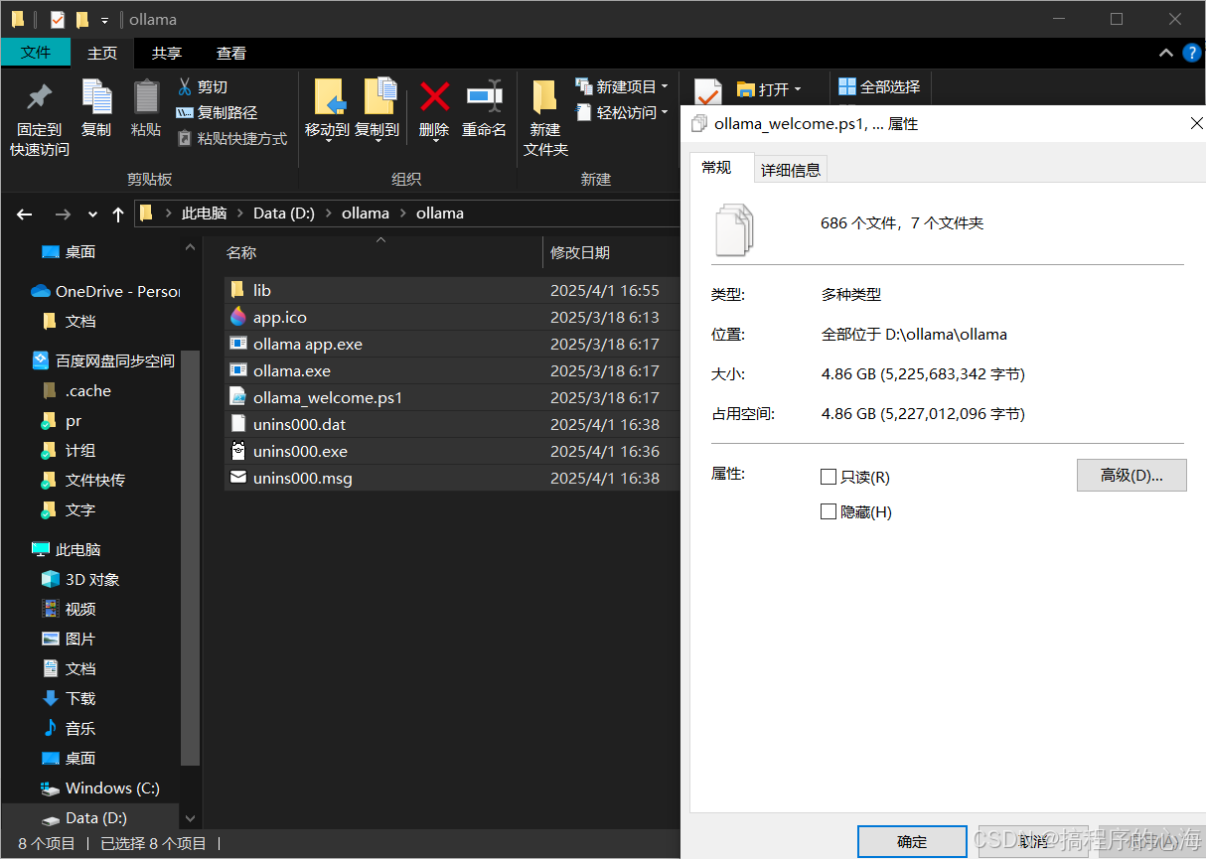Select ollama_welcome.ps1 file

[451, 397]
